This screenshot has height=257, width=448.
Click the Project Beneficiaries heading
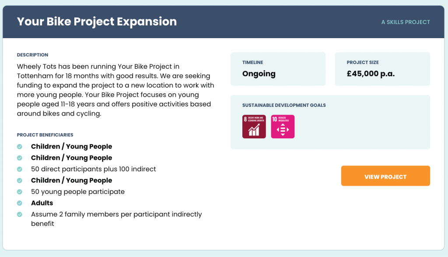[x=45, y=135]
